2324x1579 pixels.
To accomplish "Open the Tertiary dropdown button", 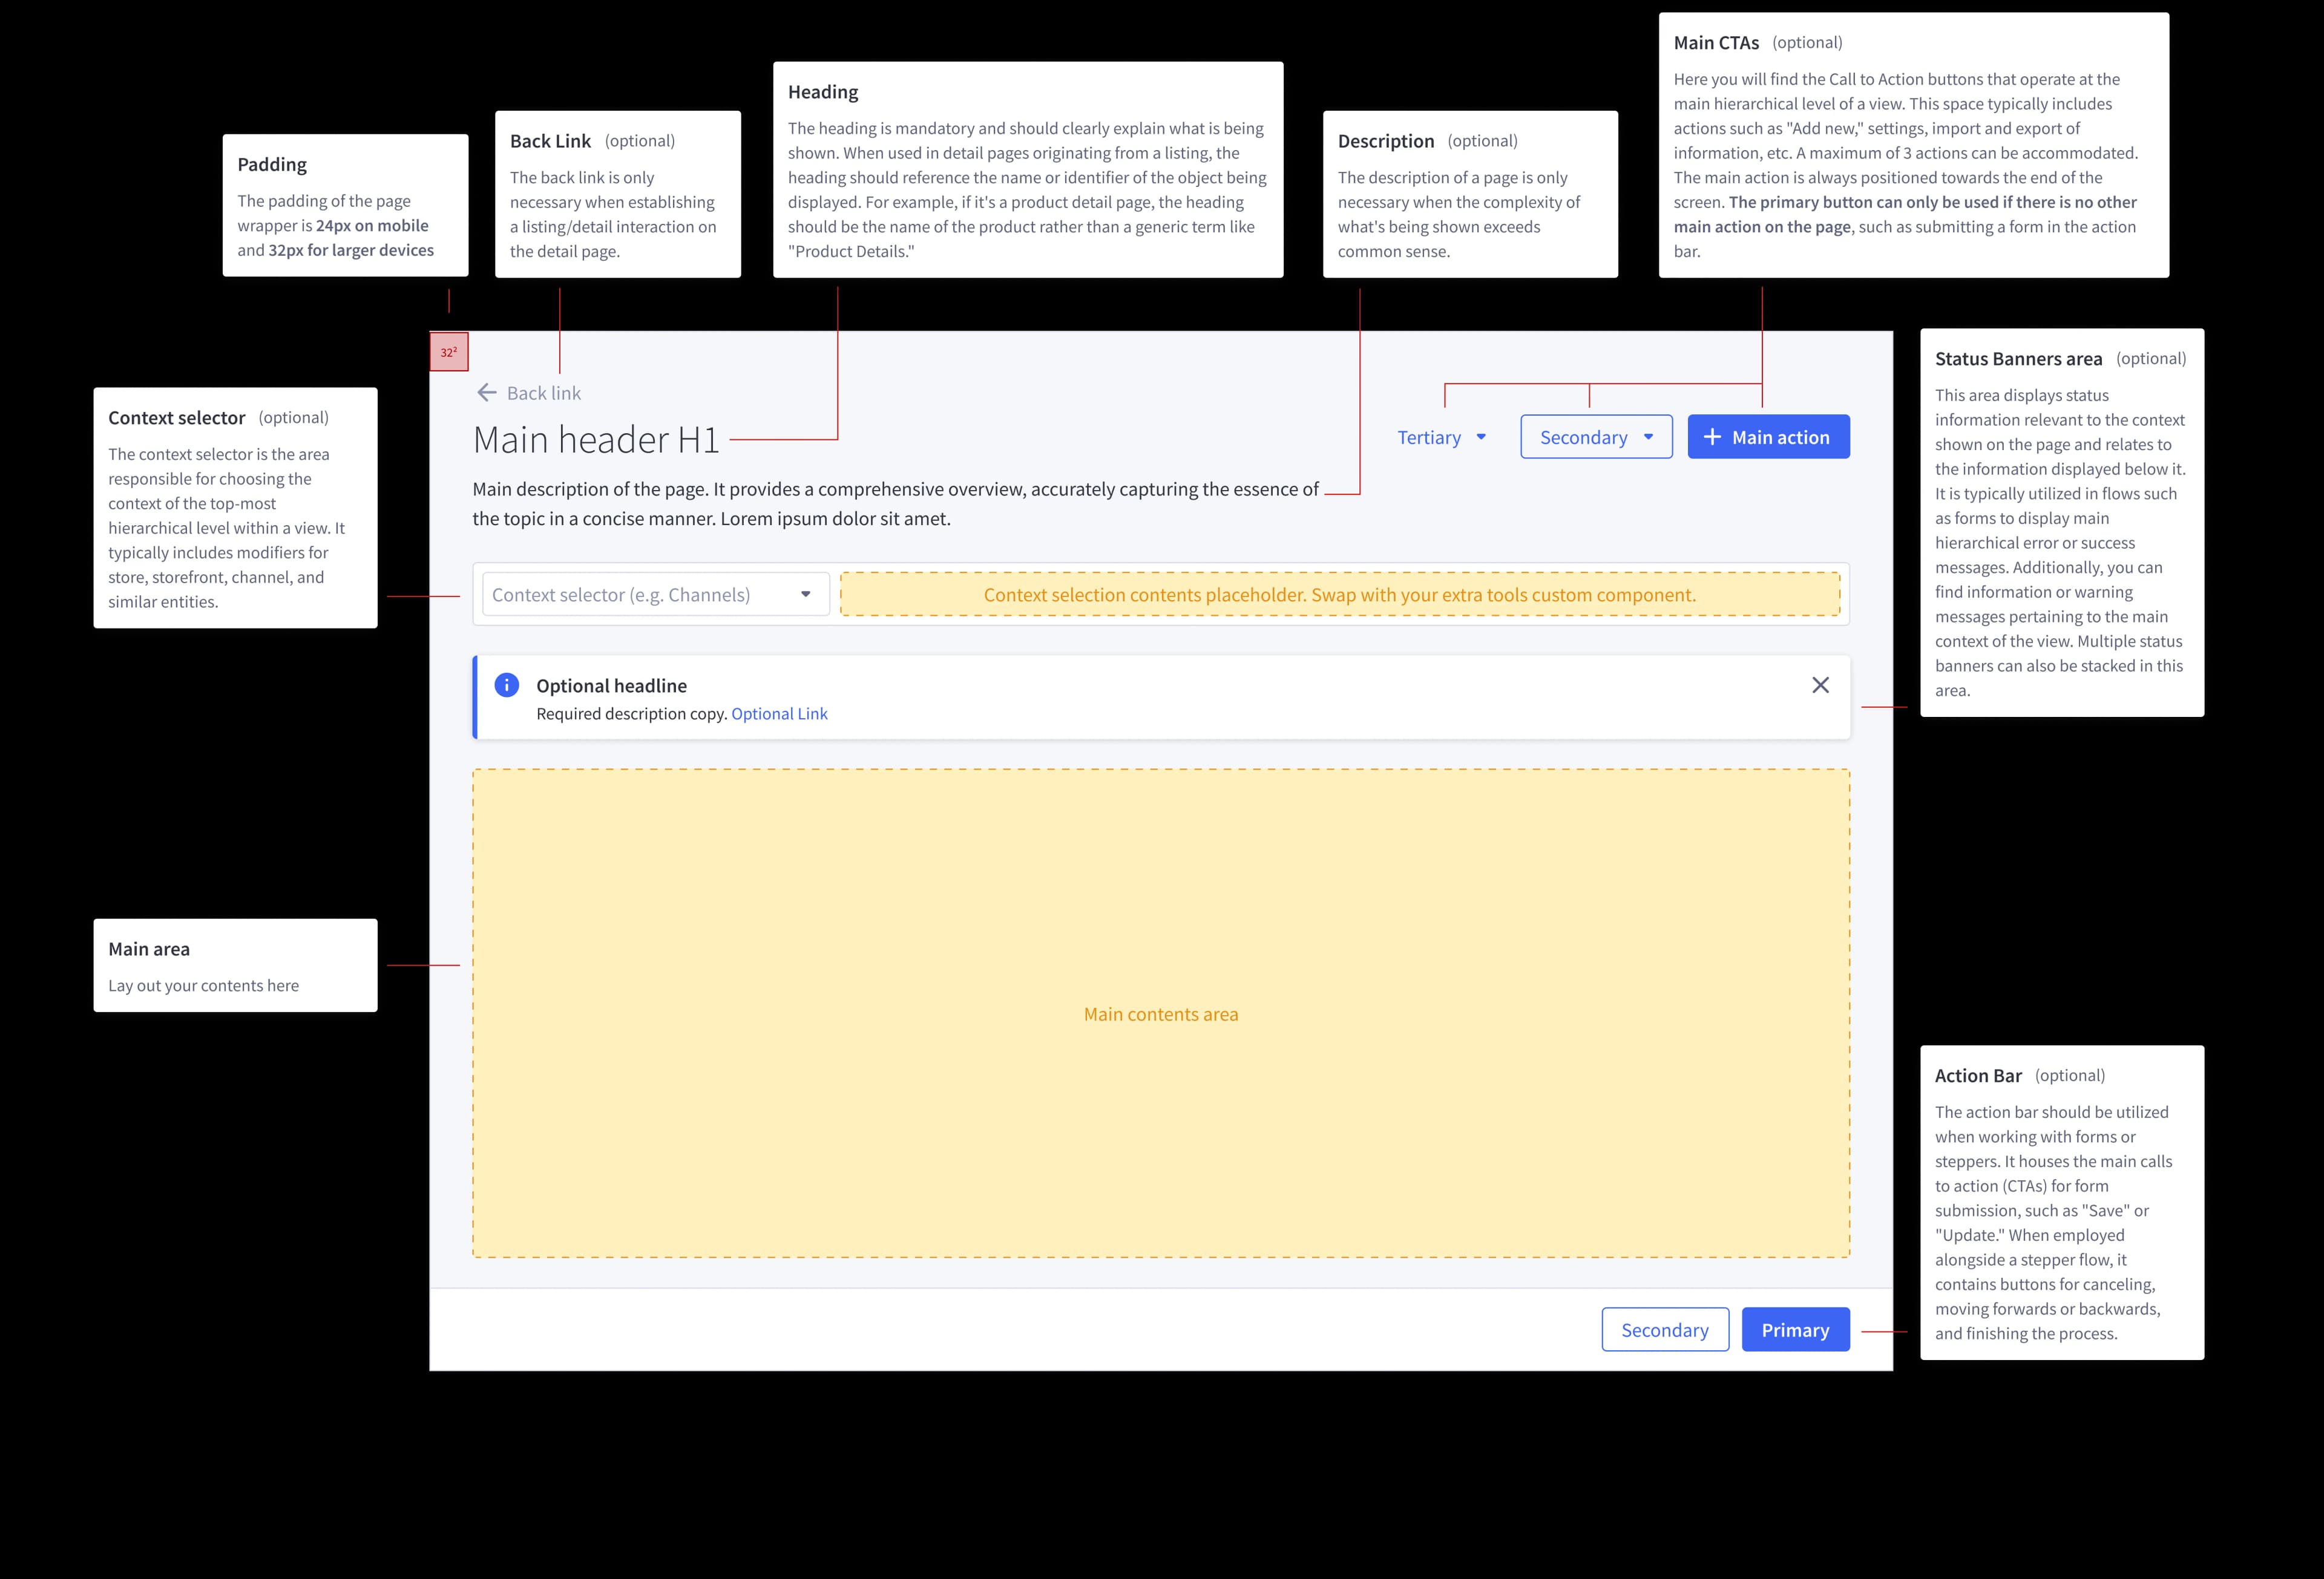I will click(x=1442, y=438).
